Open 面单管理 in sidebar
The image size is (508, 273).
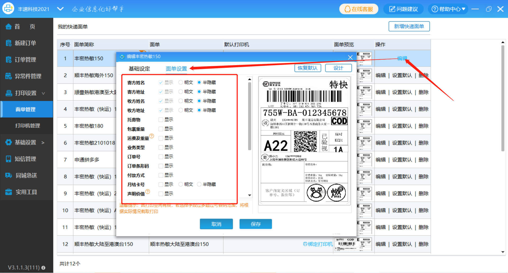[26, 109]
